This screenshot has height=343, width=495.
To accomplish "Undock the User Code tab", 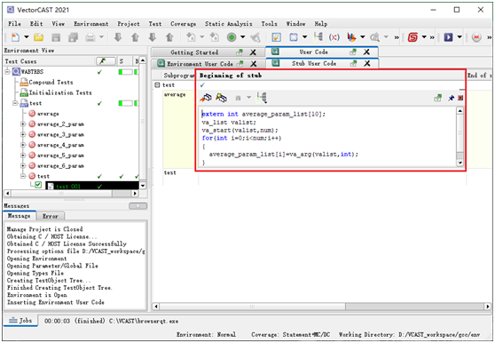I will tap(353, 52).
